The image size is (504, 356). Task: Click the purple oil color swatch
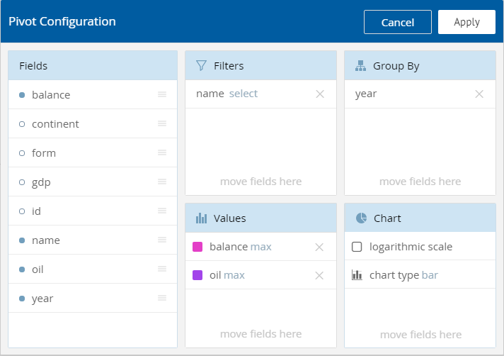[197, 275]
